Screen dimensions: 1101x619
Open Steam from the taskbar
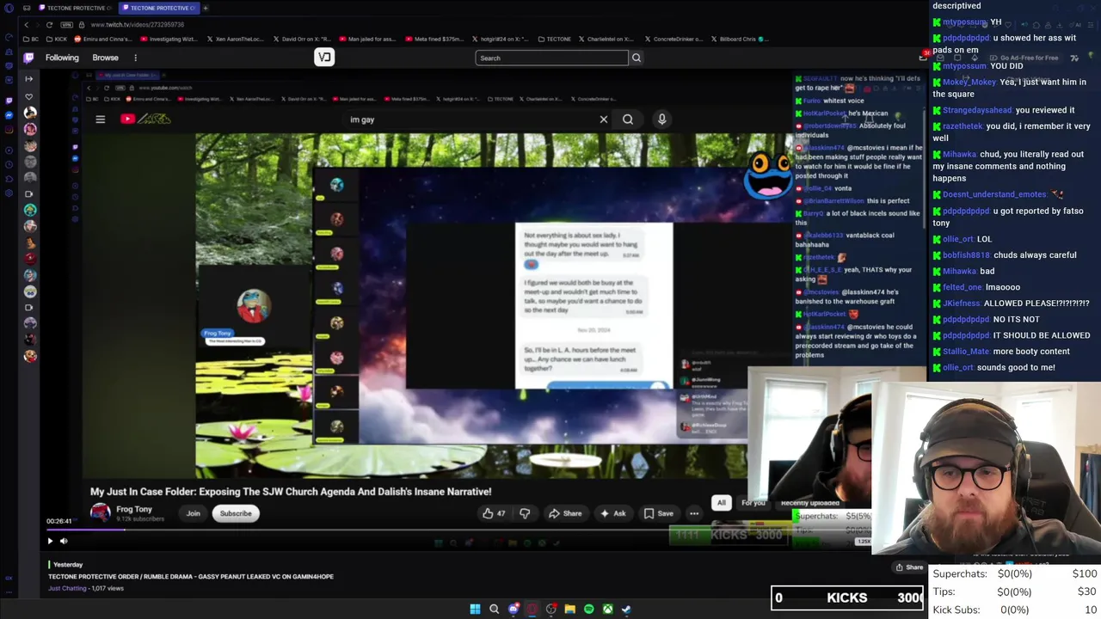coord(626,609)
